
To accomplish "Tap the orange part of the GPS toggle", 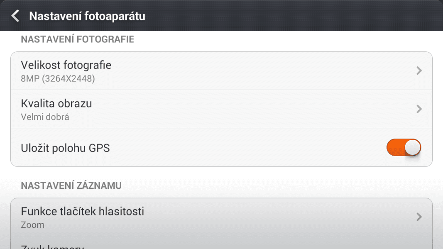I will point(394,147).
